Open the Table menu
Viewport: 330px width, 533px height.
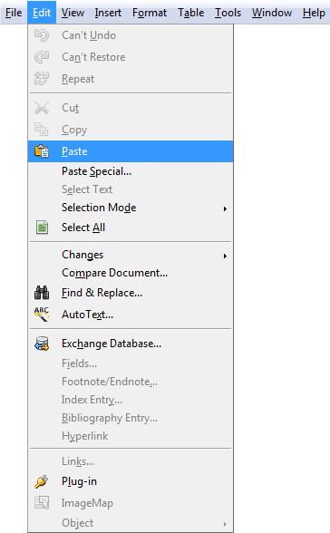(191, 13)
